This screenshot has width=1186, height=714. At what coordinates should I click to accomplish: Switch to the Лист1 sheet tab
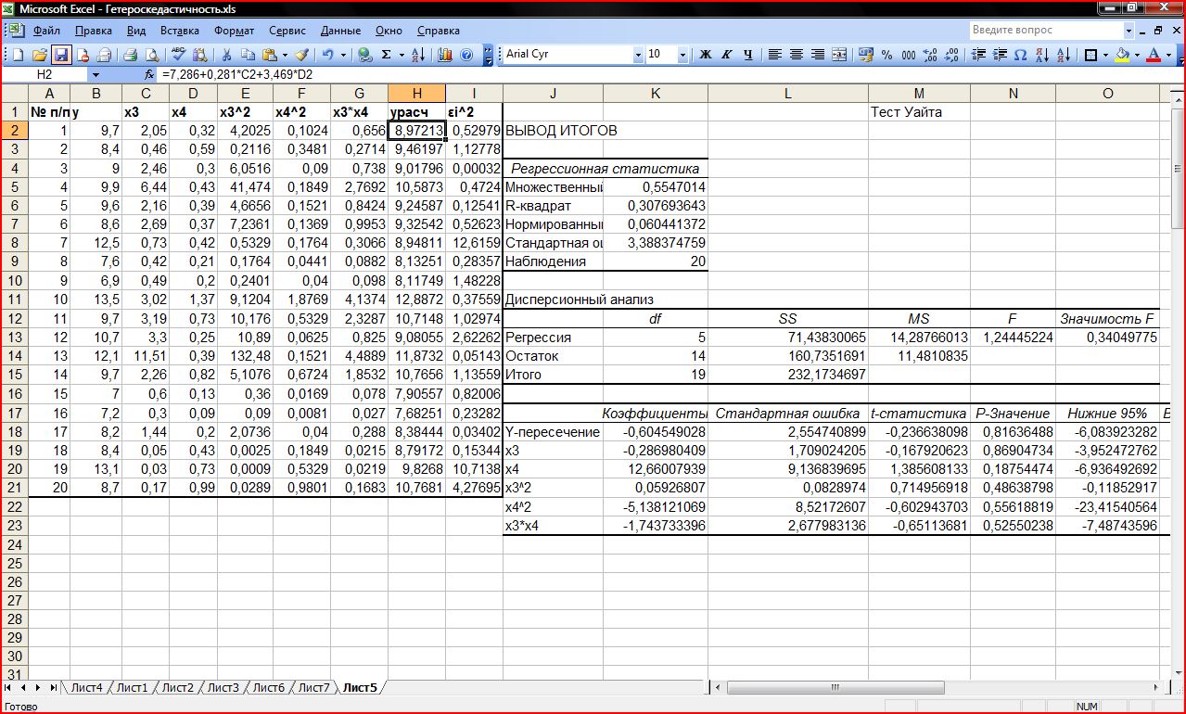click(132, 687)
